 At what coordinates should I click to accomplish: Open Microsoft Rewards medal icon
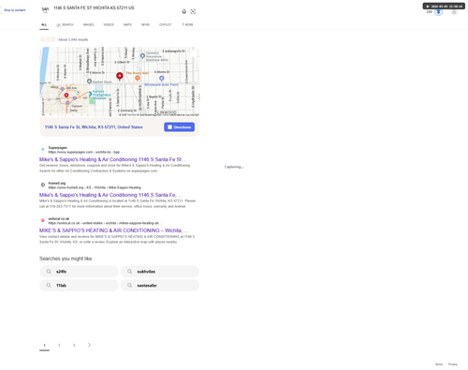click(x=438, y=12)
